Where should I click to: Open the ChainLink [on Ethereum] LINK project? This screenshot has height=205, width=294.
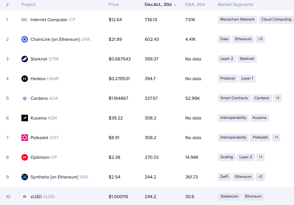pyautogui.click(x=60, y=39)
